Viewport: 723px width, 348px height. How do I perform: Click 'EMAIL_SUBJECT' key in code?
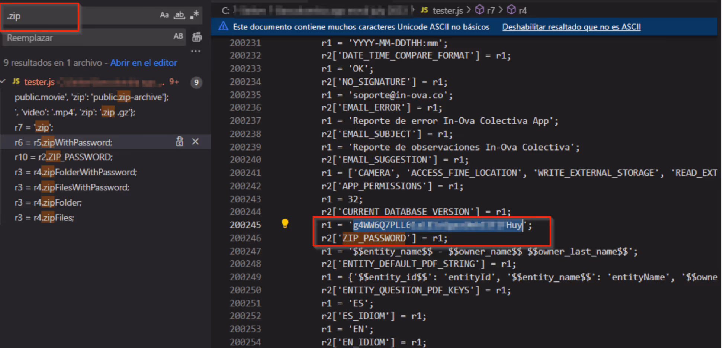click(x=376, y=134)
